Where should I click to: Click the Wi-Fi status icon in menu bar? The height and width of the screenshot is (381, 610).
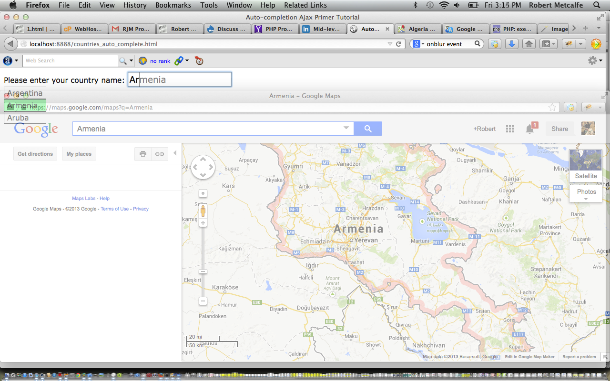click(444, 5)
